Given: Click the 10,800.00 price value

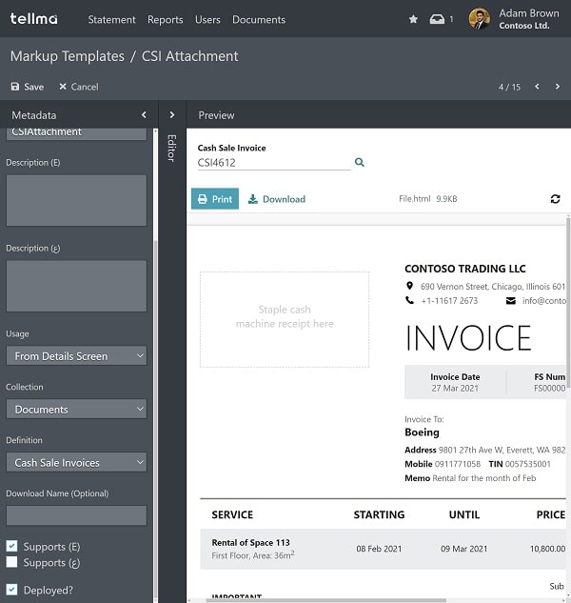Looking at the screenshot, I should pyautogui.click(x=547, y=549).
